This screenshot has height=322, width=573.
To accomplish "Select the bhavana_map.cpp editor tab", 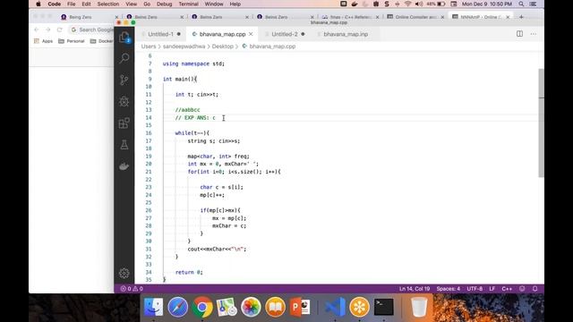I will point(222,34).
